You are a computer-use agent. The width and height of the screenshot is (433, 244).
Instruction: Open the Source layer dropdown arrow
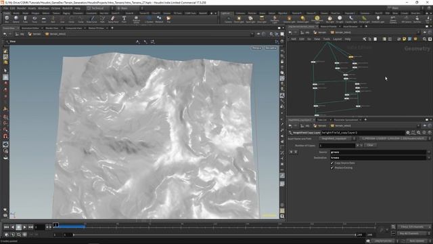click(x=429, y=152)
